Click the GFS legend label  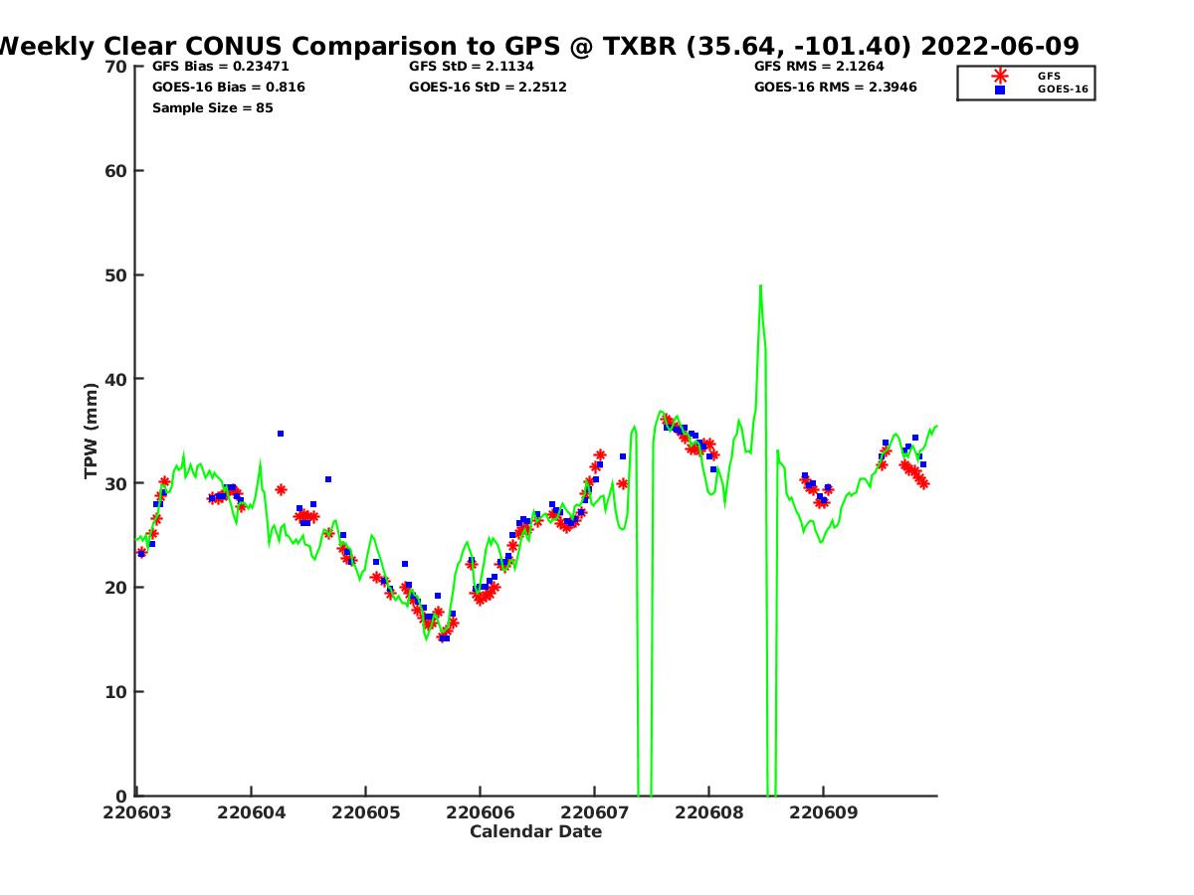[x=1049, y=76]
